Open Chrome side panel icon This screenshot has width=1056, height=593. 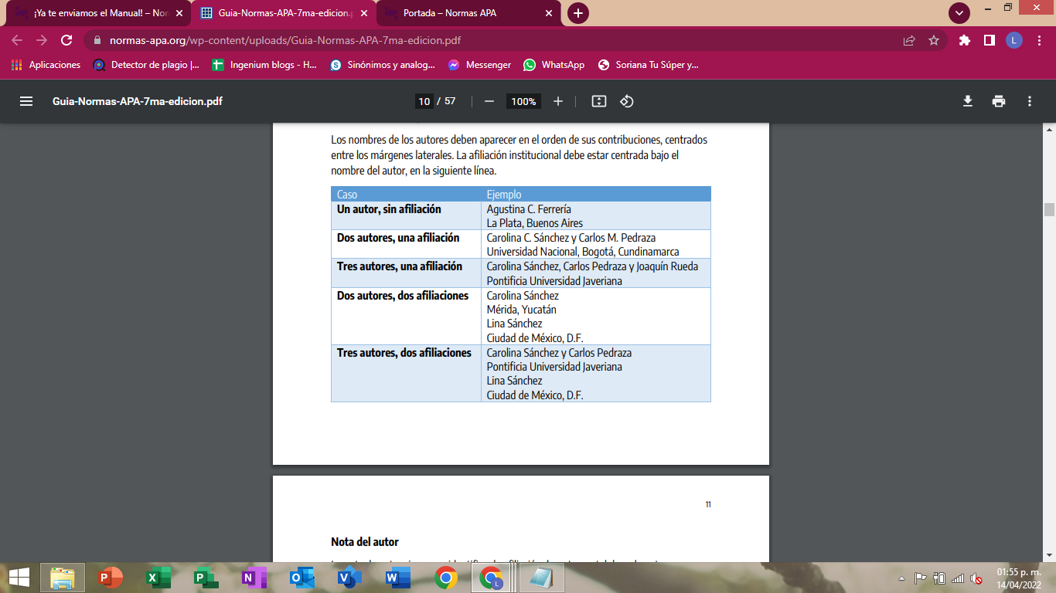989,41
